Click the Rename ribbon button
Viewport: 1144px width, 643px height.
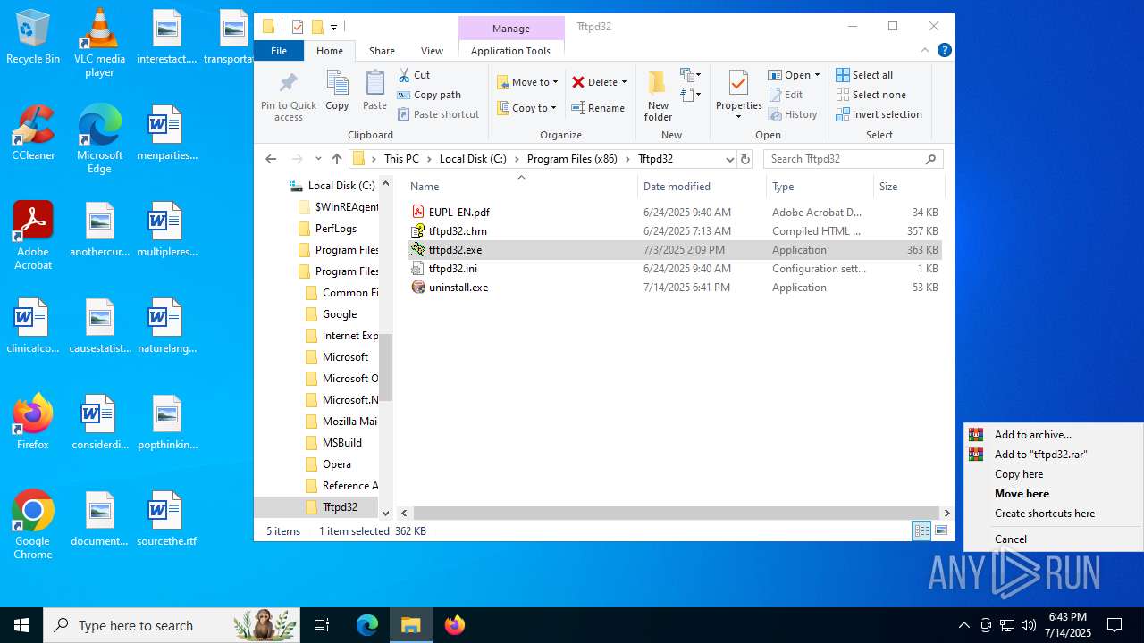click(598, 108)
